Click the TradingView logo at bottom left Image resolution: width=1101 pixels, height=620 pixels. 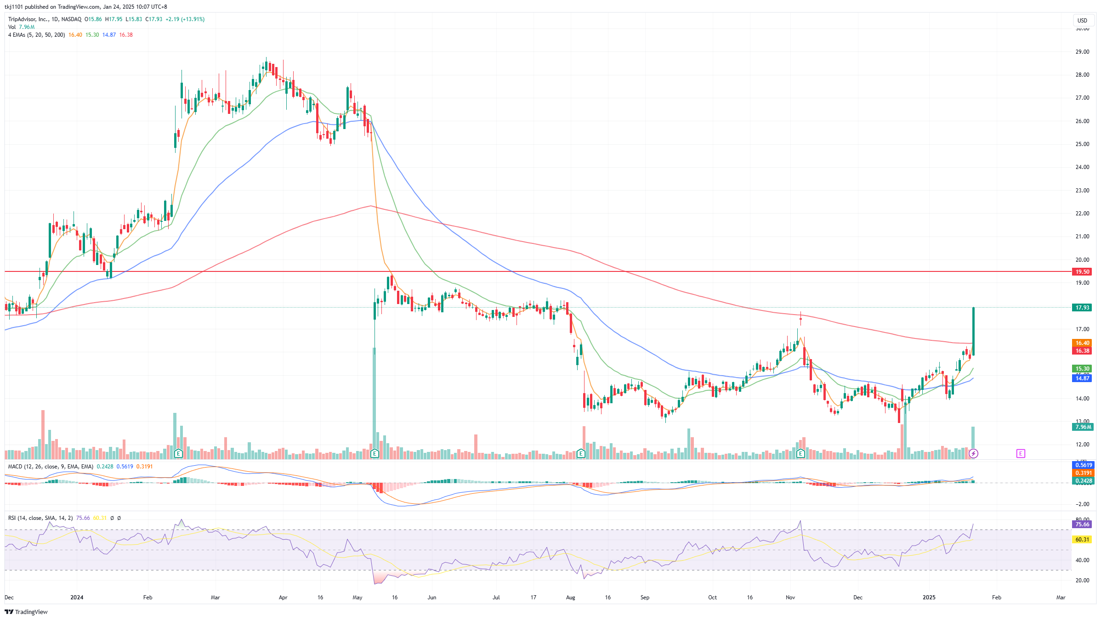(x=26, y=612)
